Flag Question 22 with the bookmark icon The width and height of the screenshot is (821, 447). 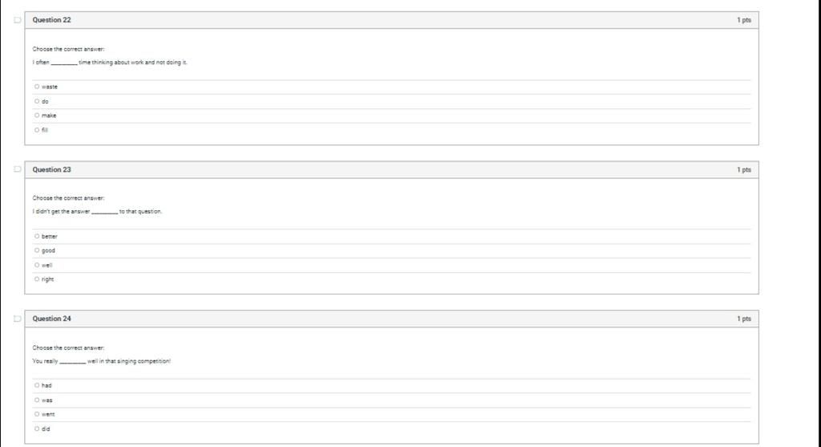(x=18, y=20)
